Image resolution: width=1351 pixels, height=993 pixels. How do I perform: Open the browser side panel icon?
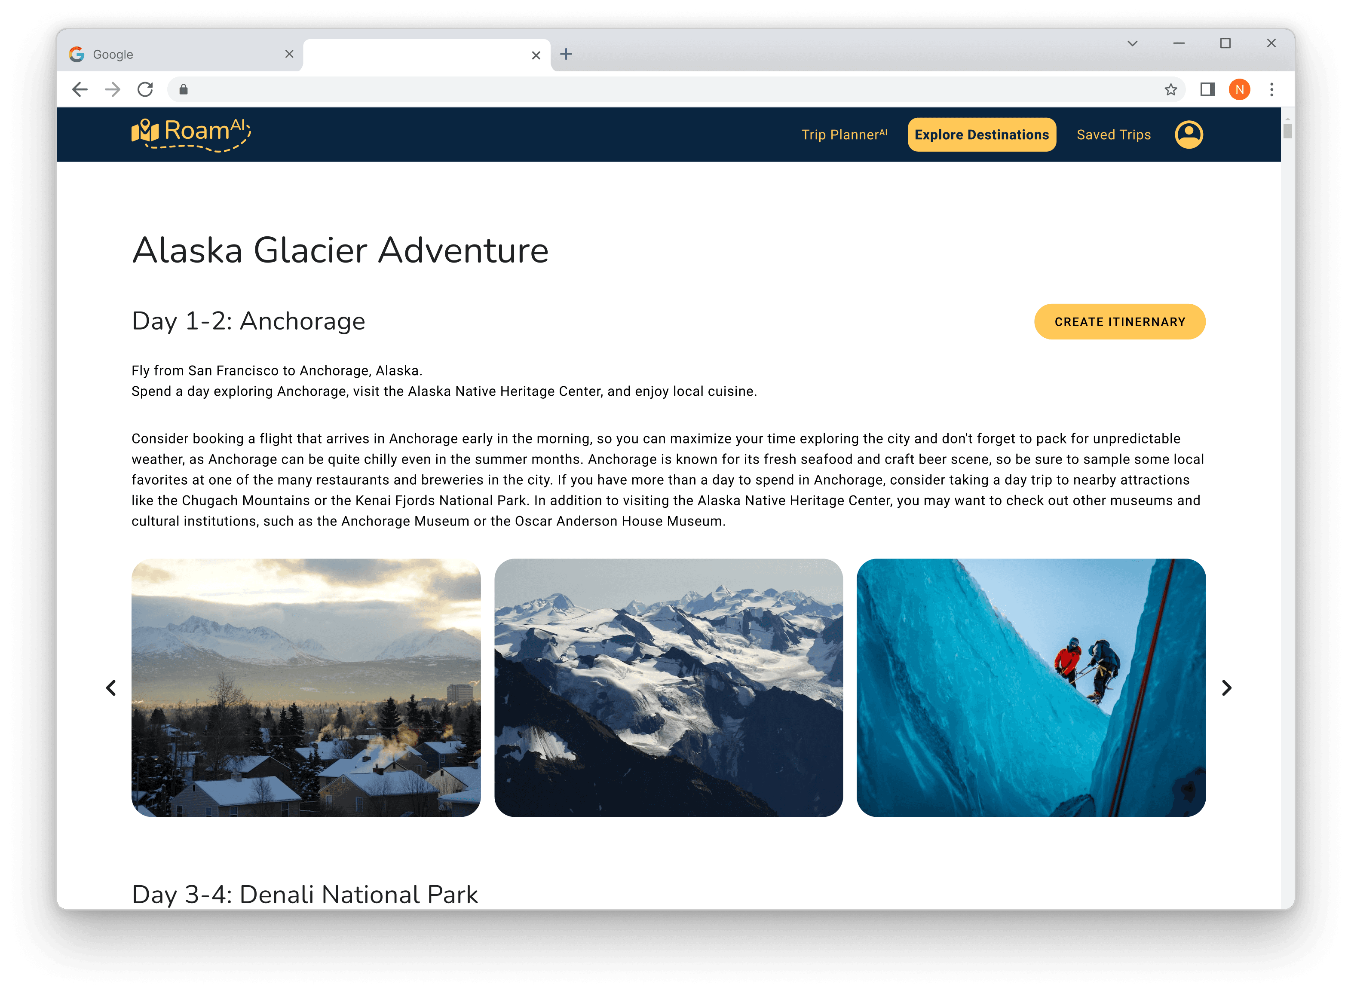(1207, 89)
